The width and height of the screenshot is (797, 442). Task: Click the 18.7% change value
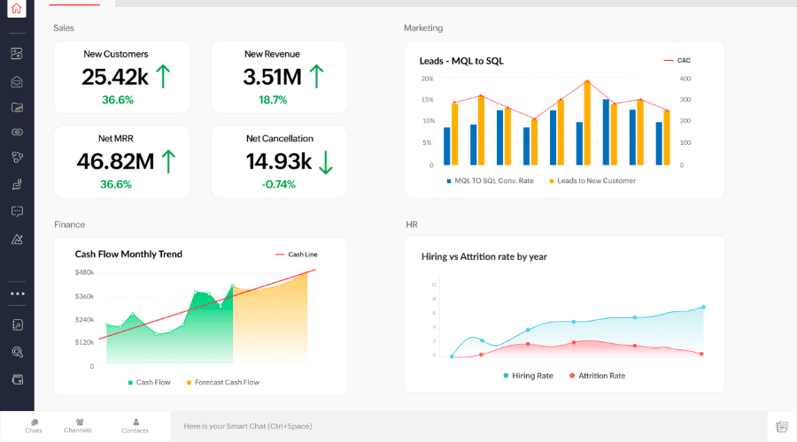click(x=273, y=100)
